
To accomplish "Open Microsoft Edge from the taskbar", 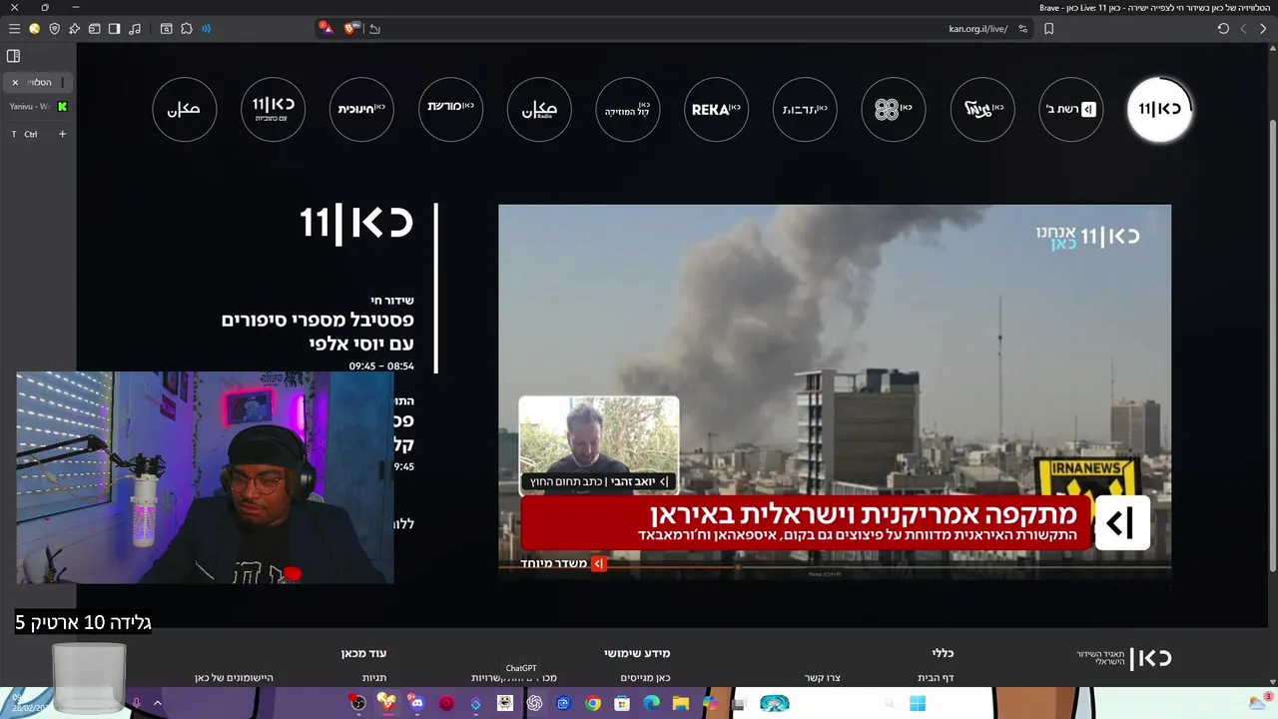I will 652,703.
